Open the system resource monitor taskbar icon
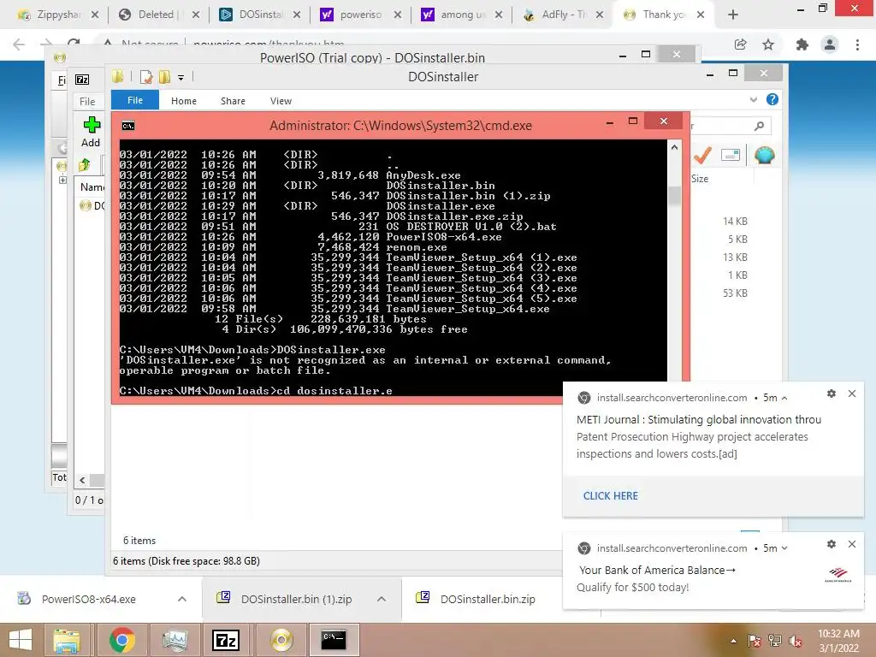The width and height of the screenshot is (876, 657). click(175, 640)
